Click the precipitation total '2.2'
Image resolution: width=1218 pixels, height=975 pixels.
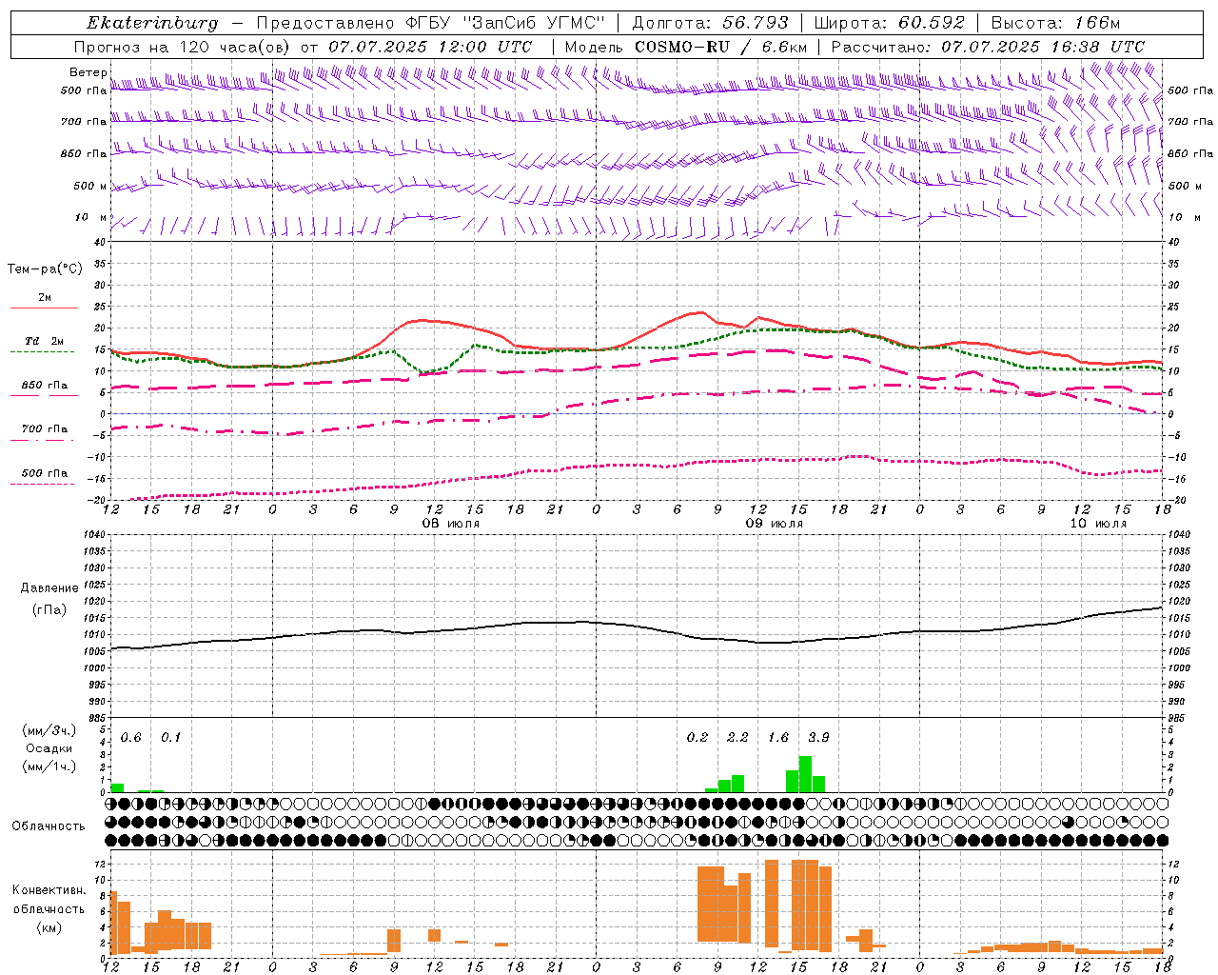(x=737, y=738)
